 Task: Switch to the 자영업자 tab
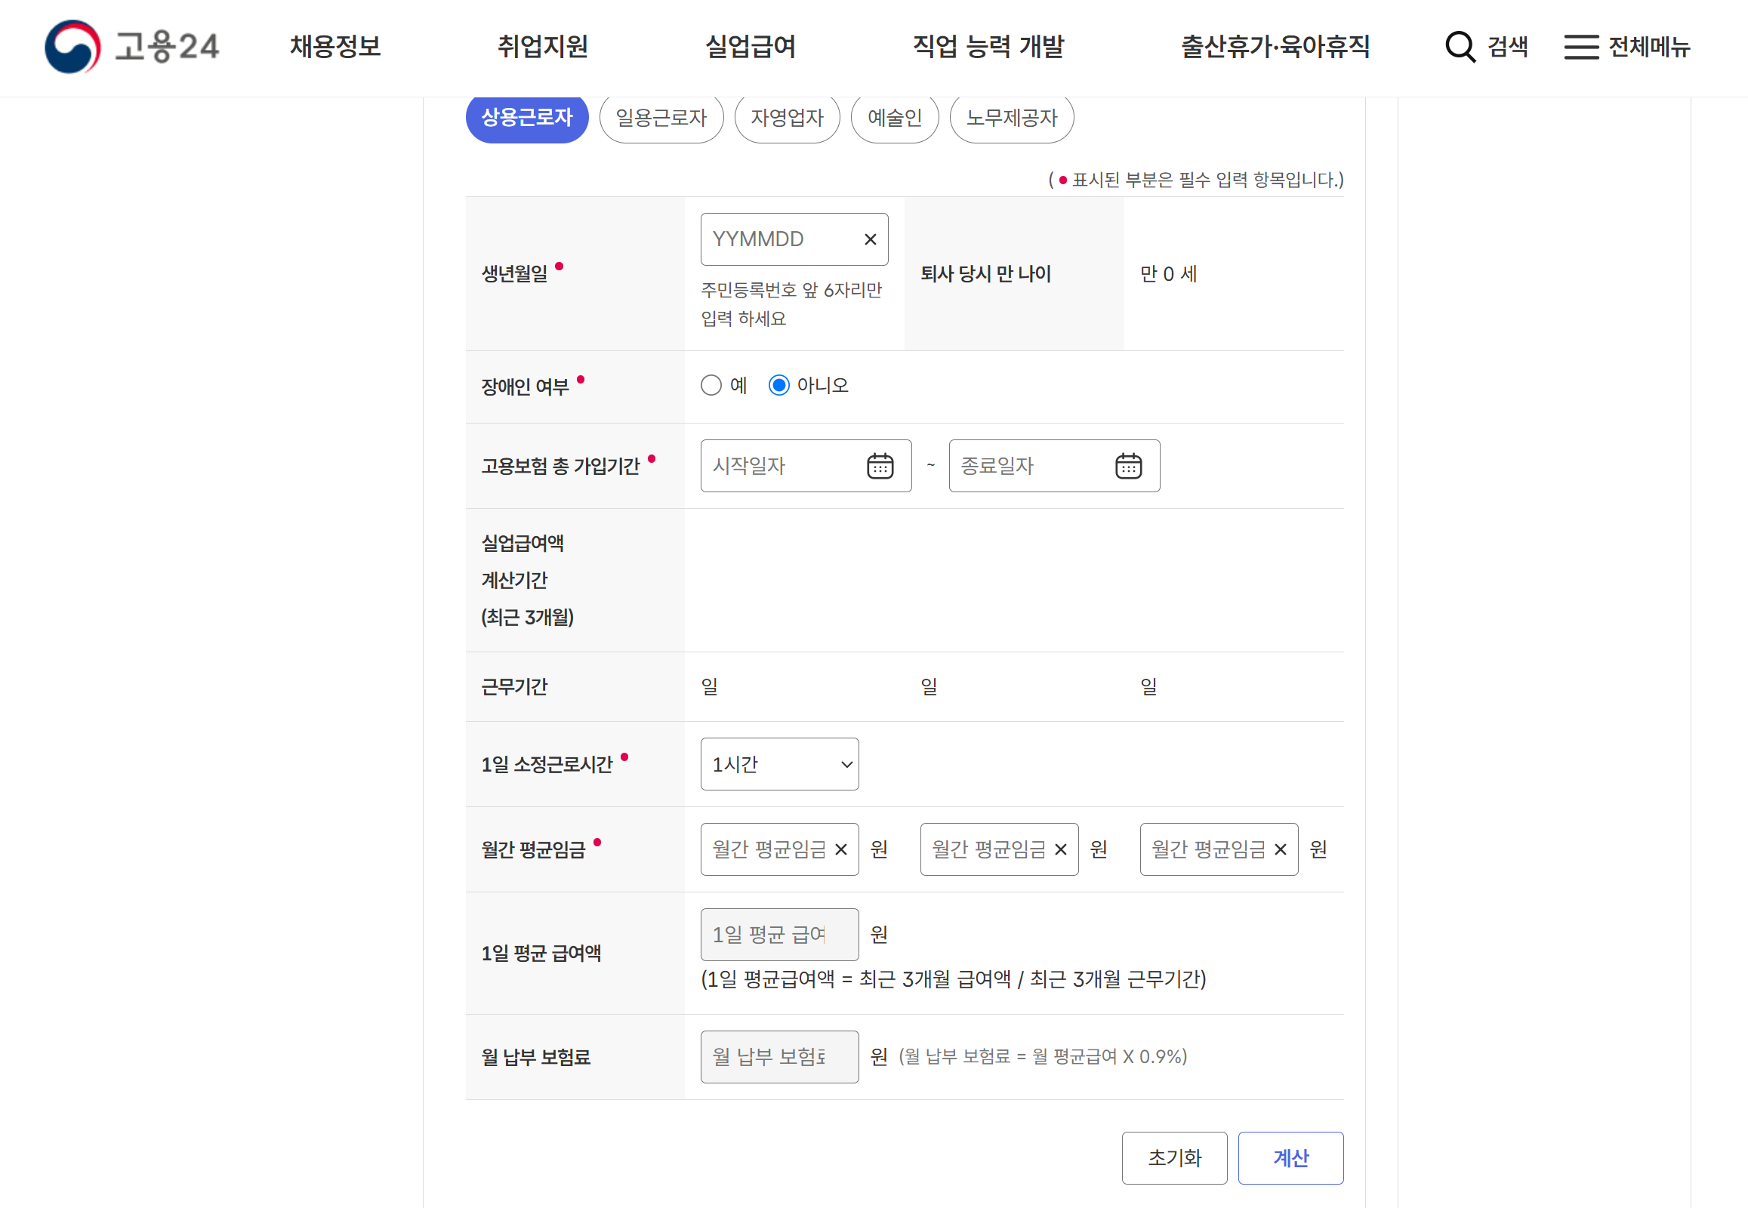(787, 118)
